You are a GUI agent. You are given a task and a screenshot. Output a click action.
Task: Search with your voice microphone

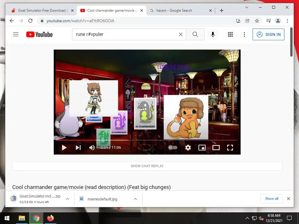click(x=213, y=34)
